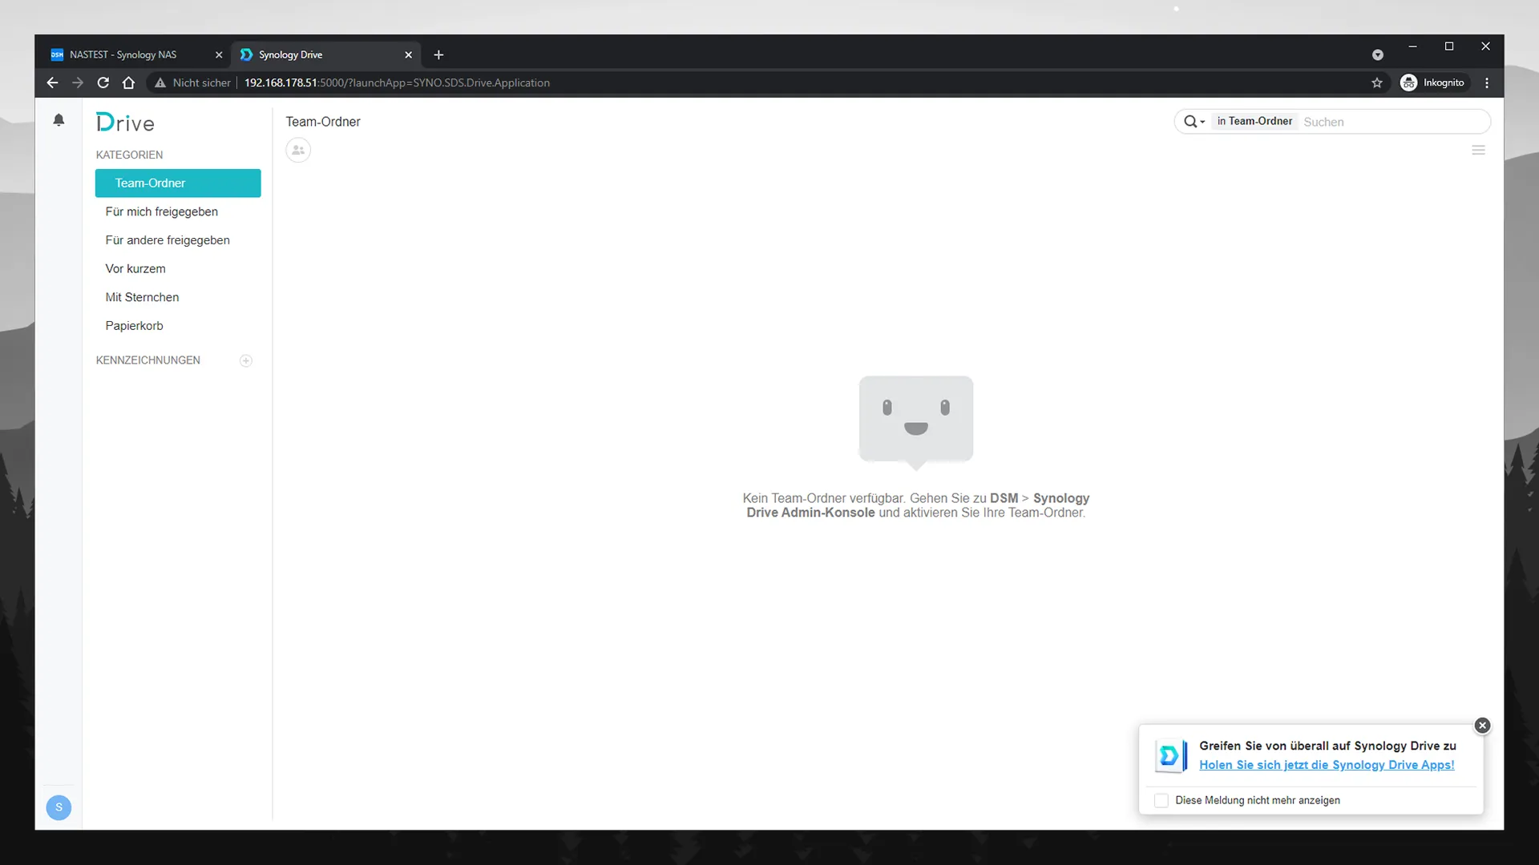Click 'Holen Sie sich jetzt die Synology Drive Apps!' link
This screenshot has height=865, width=1539.
tap(1327, 765)
